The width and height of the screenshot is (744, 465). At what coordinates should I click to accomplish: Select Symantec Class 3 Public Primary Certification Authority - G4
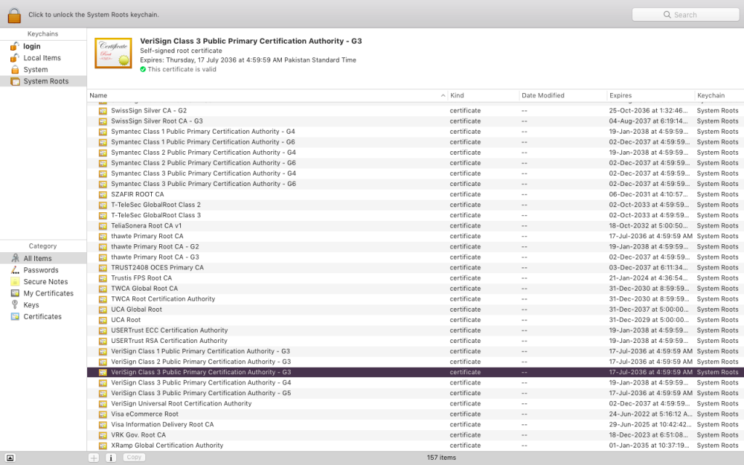tap(416, 173)
